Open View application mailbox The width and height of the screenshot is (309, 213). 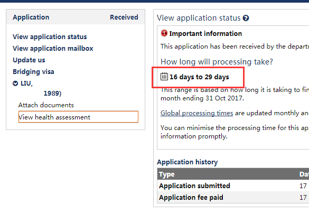pyautogui.click(x=53, y=49)
